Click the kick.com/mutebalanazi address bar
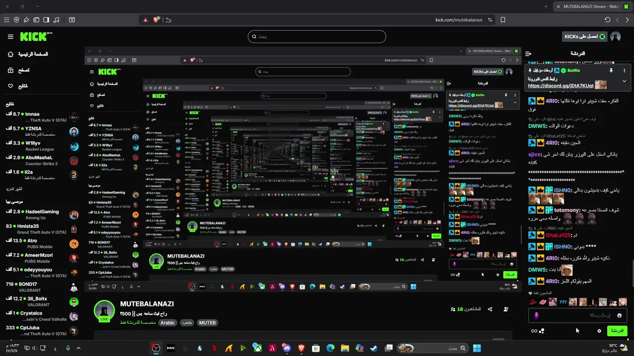Image resolution: width=634 pixels, height=356 pixels. pos(458,20)
